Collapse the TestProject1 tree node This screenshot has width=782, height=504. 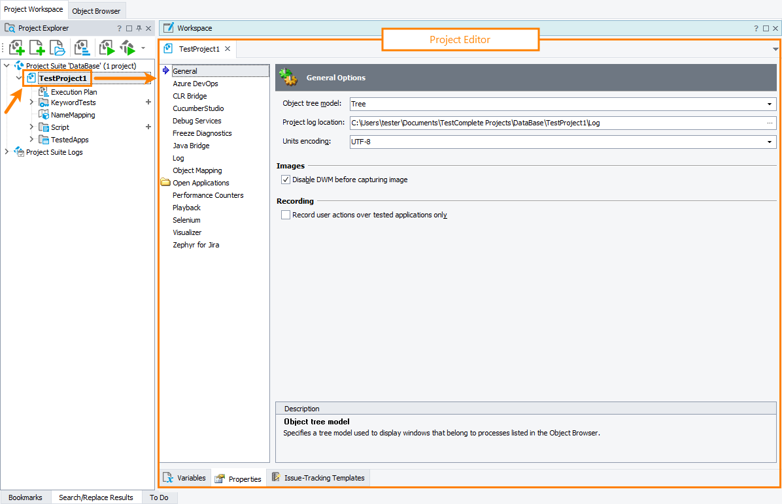click(18, 77)
